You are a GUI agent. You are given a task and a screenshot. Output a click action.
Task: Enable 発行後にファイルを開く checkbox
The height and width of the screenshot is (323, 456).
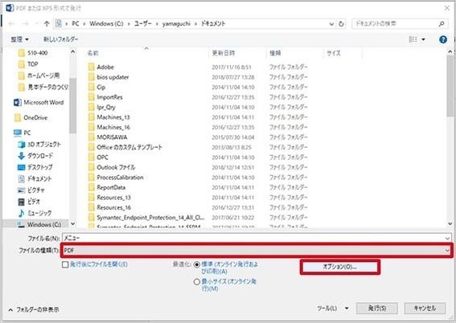(65, 264)
